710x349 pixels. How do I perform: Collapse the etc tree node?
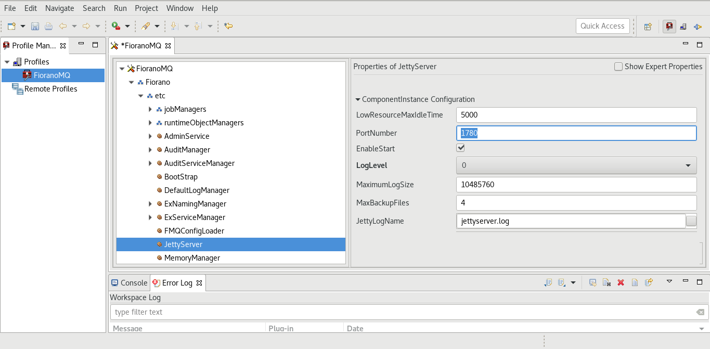[140, 96]
